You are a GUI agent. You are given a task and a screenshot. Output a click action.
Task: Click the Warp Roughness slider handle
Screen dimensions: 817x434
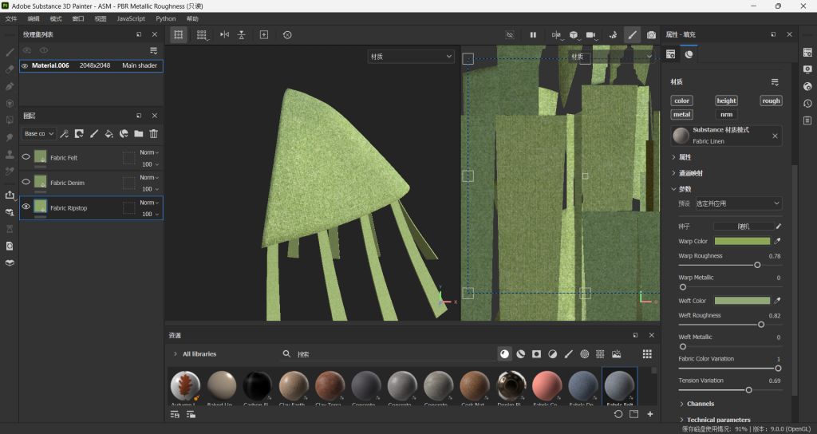pyautogui.click(x=757, y=265)
